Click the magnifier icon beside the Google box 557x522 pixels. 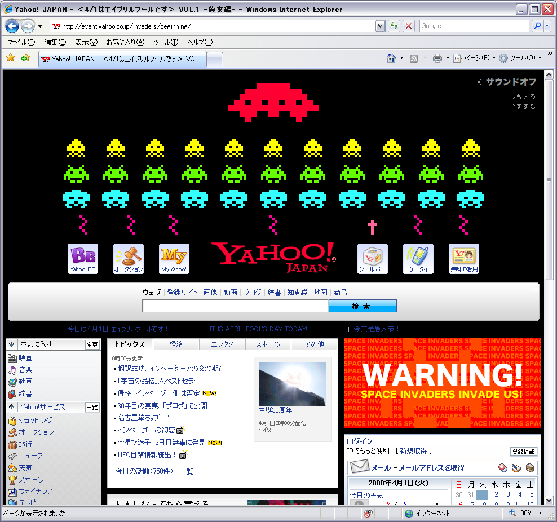pyautogui.click(x=537, y=26)
